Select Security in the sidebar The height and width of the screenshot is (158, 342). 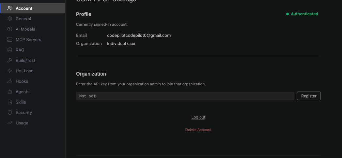click(33, 113)
